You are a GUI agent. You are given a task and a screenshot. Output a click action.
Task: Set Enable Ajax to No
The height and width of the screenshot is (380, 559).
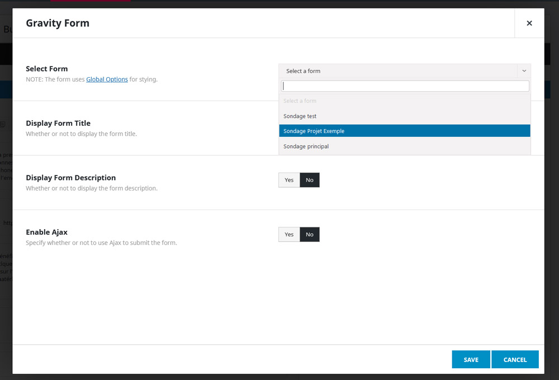(x=310, y=234)
